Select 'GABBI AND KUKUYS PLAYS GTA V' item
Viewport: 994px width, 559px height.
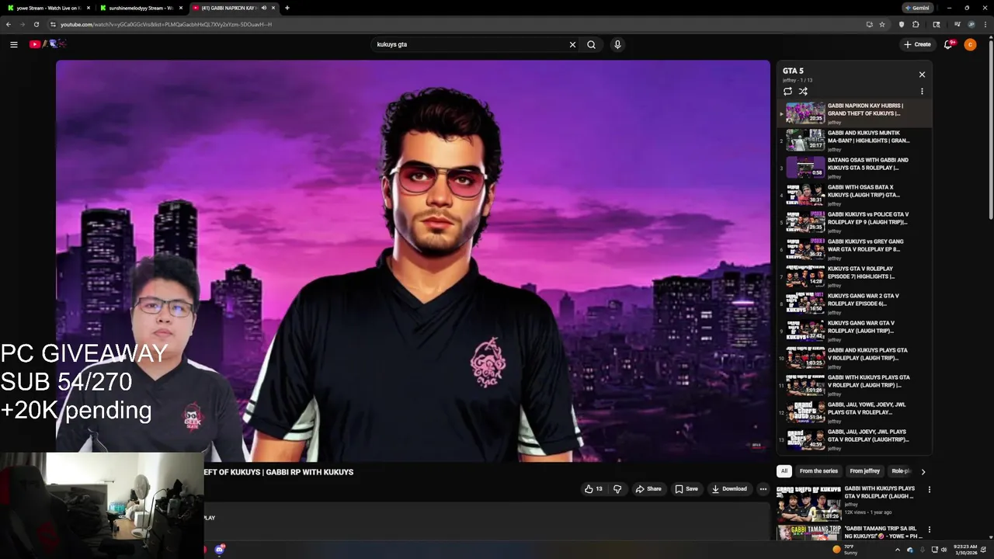(855, 358)
